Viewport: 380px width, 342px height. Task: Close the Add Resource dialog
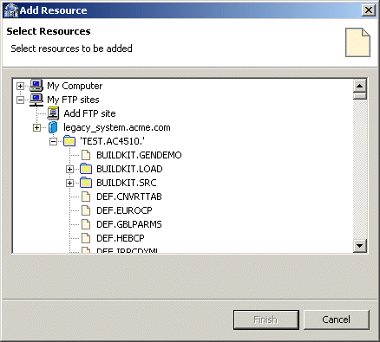[369, 10]
